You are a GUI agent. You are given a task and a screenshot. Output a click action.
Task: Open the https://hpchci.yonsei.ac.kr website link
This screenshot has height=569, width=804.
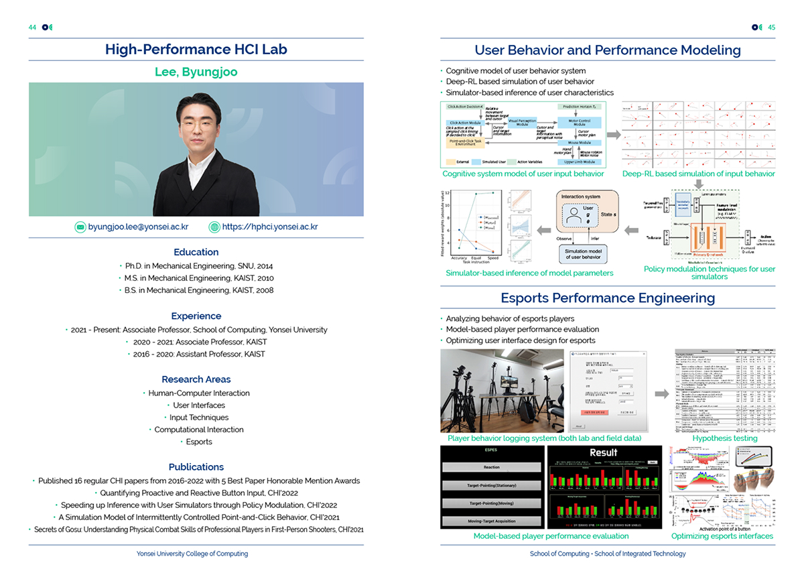(270, 227)
